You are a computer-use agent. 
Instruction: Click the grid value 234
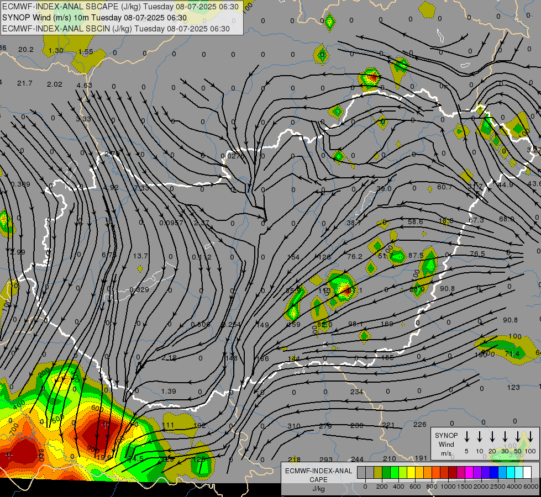coord(357,392)
